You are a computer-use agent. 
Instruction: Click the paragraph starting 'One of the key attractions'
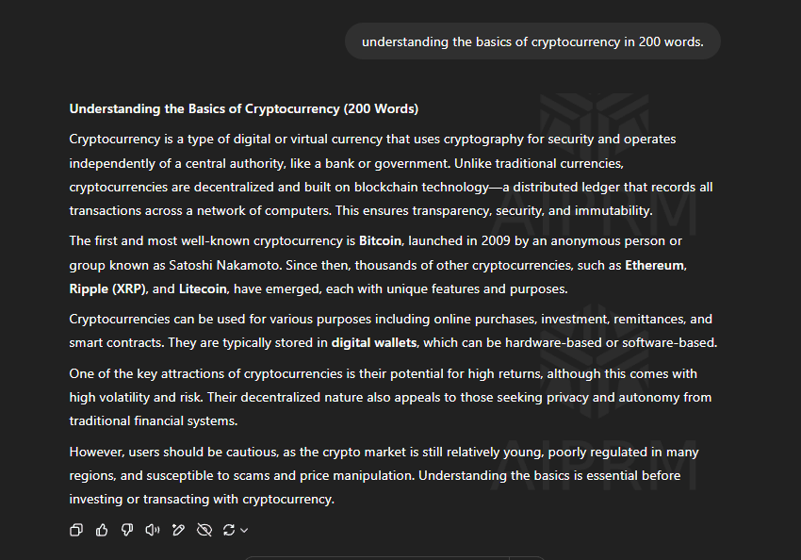[390, 397]
